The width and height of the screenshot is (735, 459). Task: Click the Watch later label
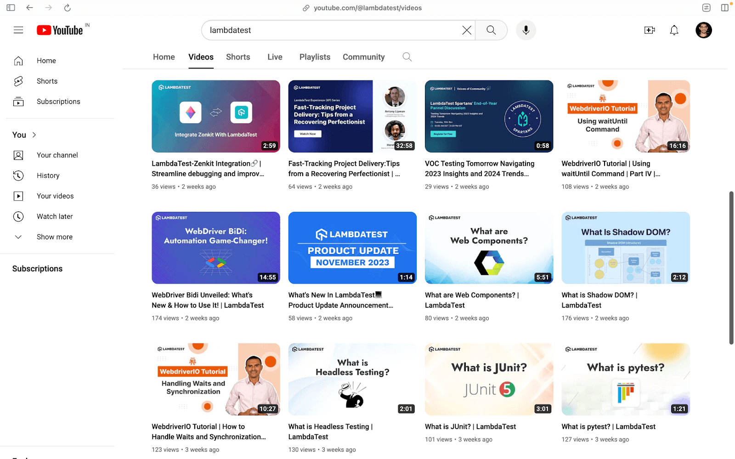(55, 216)
